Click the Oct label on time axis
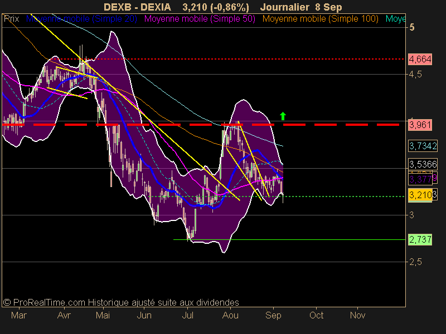This screenshot has width=446, height=334. click(x=316, y=315)
